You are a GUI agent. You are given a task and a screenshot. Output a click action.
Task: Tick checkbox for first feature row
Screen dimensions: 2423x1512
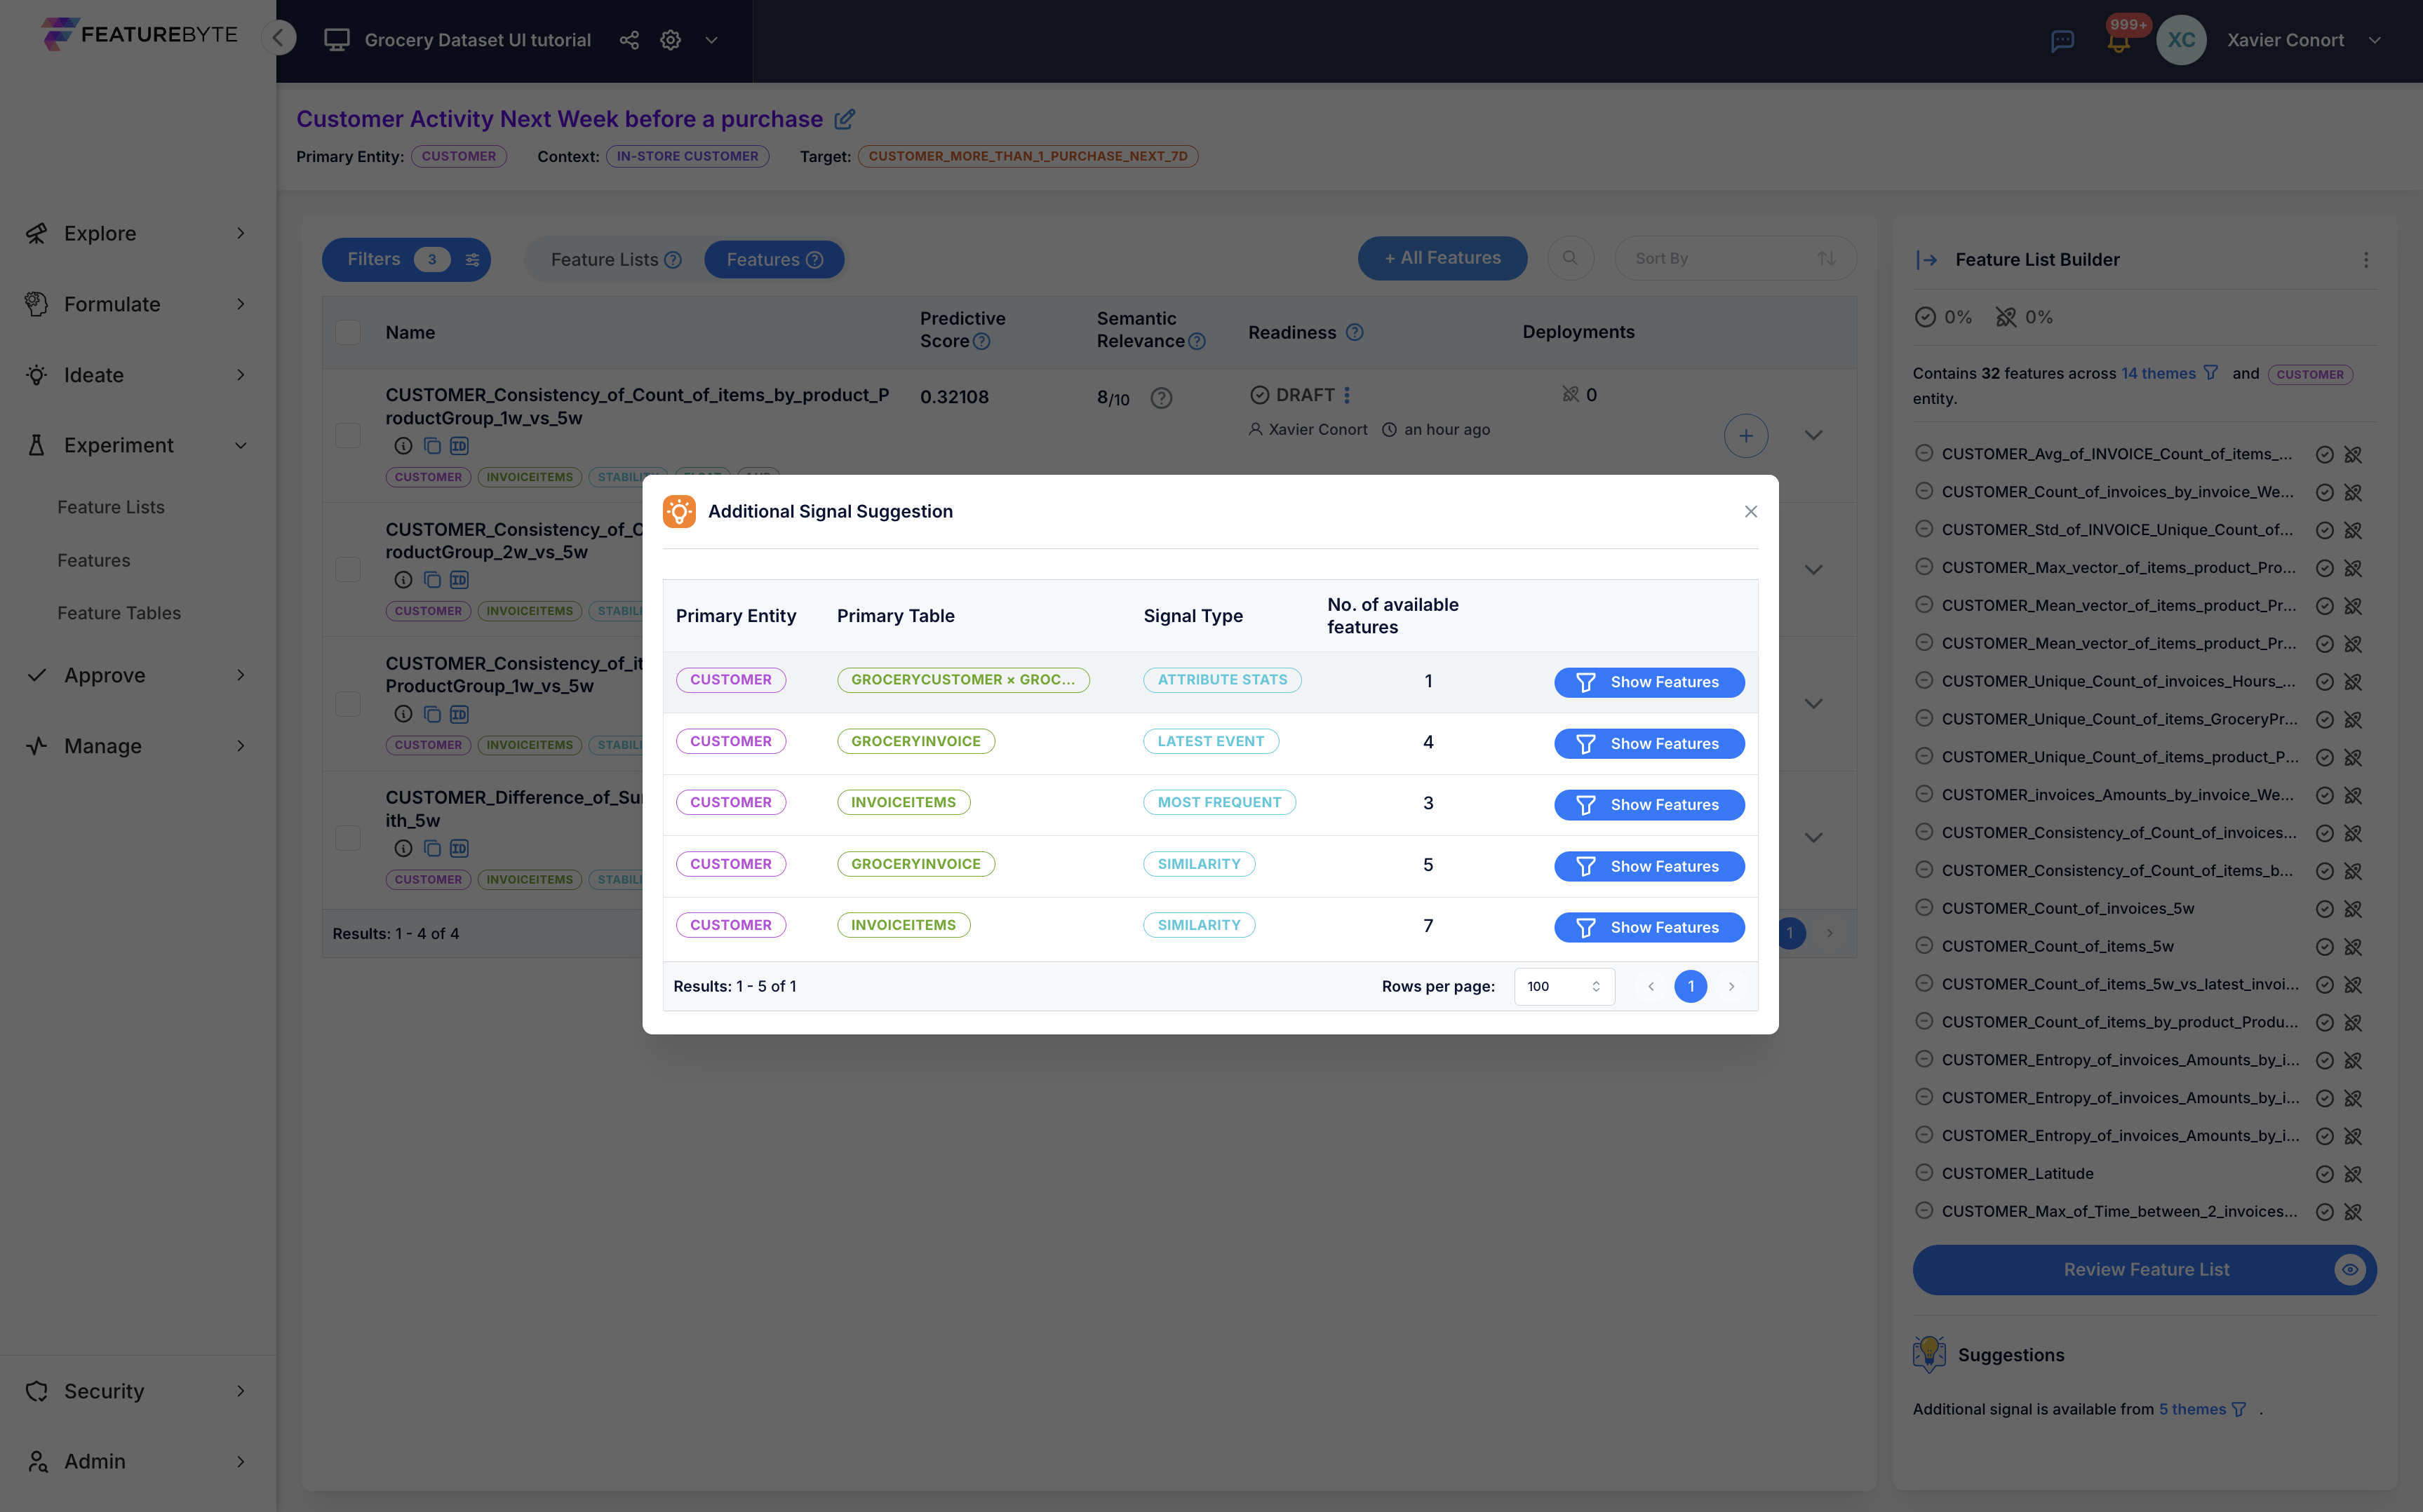pos(348,435)
